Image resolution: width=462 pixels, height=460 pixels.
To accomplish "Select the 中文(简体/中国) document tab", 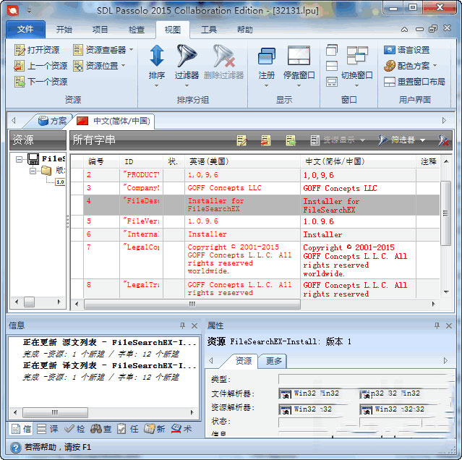I will pos(114,121).
